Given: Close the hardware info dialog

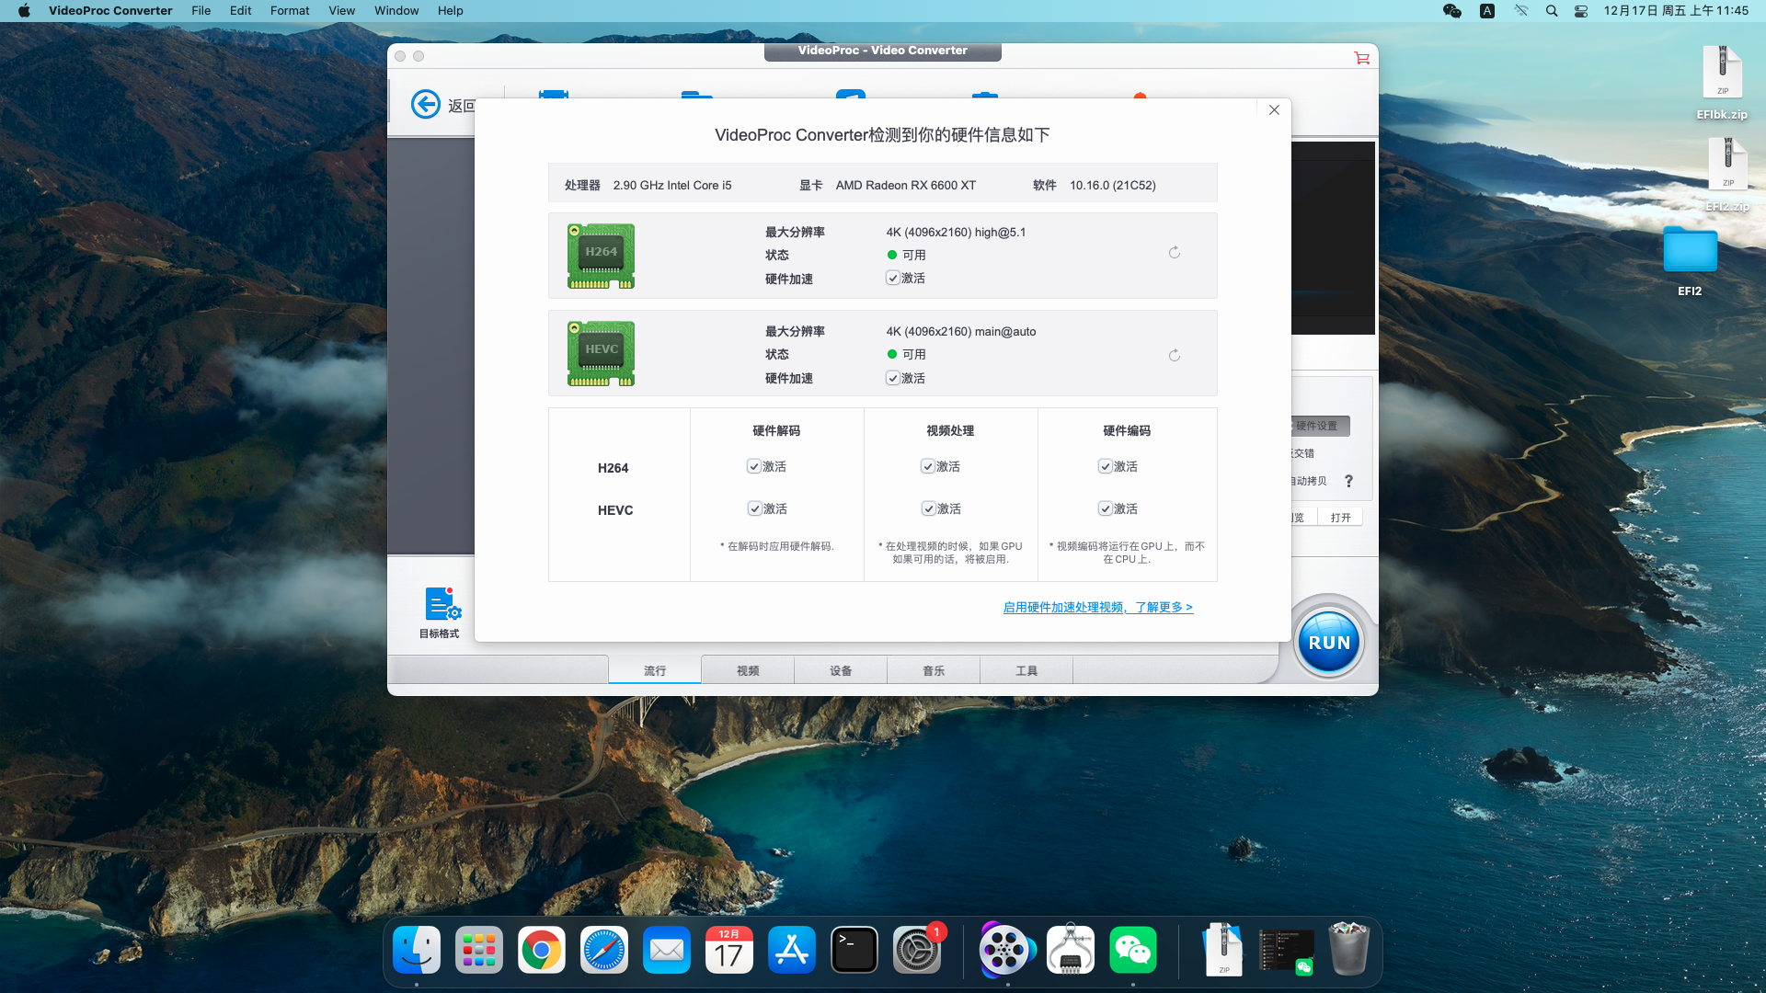Looking at the screenshot, I should coord(1274,110).
